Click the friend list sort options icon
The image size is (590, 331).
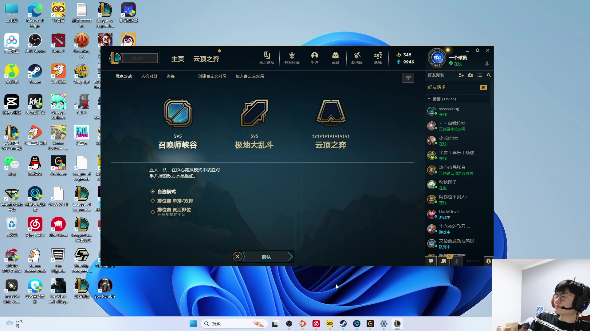pyautogui.click(x=480, y=75)
